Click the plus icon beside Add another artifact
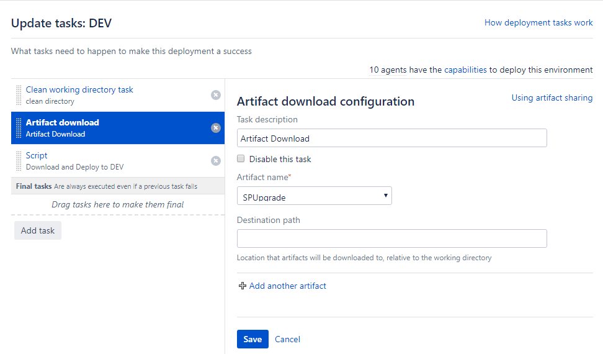The height and width of the screenshot is (354, 603). tap(243, 286)
